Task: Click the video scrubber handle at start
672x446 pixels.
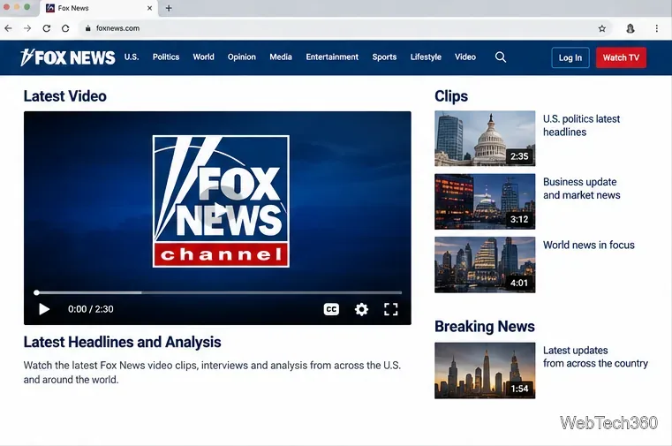Action: [36, 292]
